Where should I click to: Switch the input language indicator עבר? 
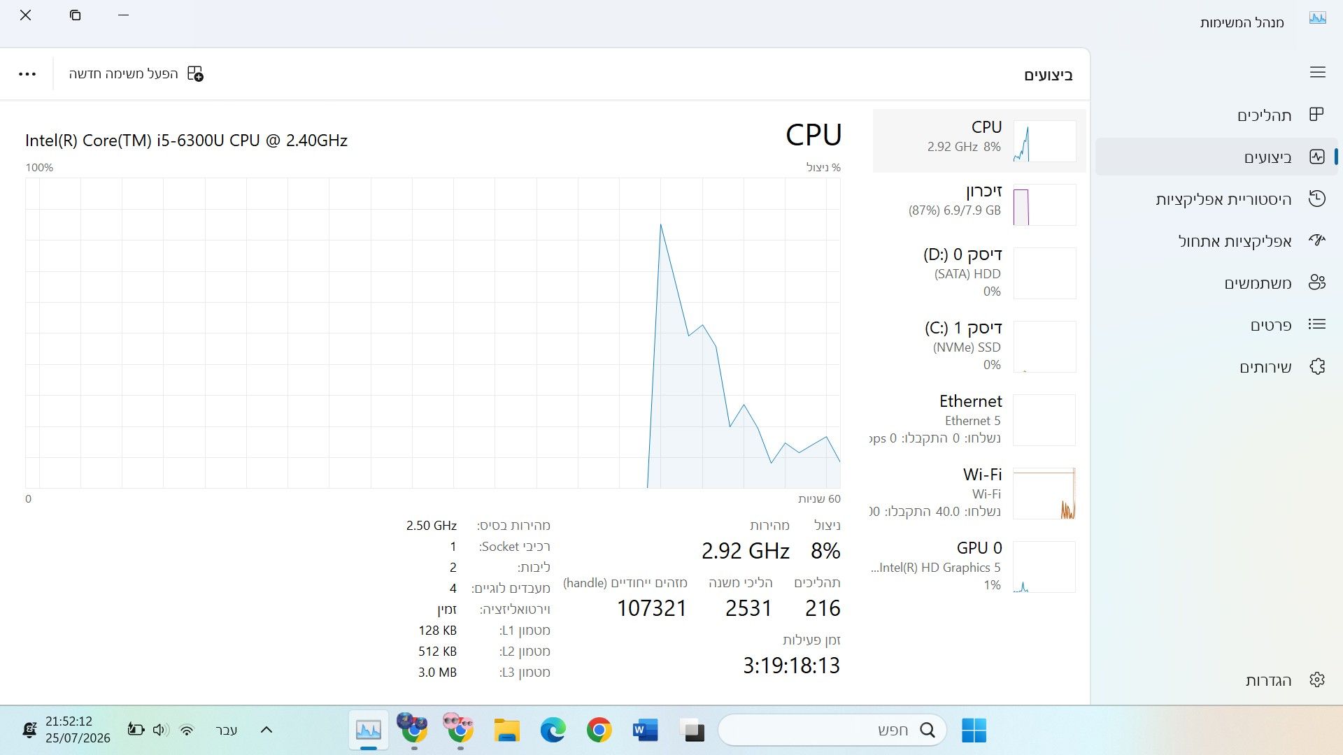(x=226, y=730)
